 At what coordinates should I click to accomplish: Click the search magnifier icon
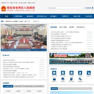pos(92,8)
